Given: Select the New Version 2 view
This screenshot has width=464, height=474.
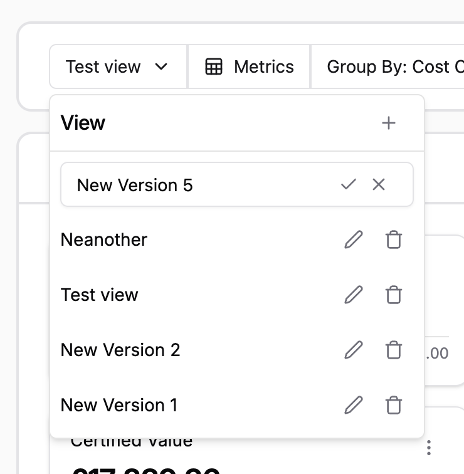Looking at the screenshot, I should tap(120, 350).
